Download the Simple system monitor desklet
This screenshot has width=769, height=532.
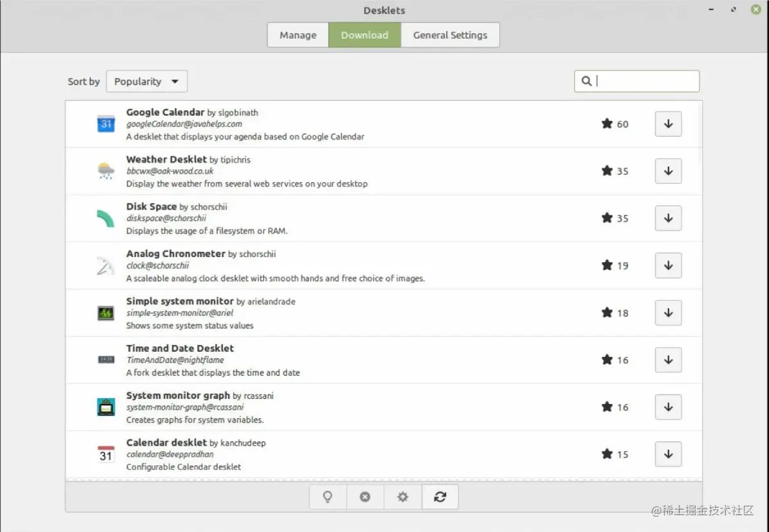(x=668, y=313)
